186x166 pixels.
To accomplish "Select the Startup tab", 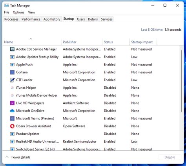I will click(69, 19).
